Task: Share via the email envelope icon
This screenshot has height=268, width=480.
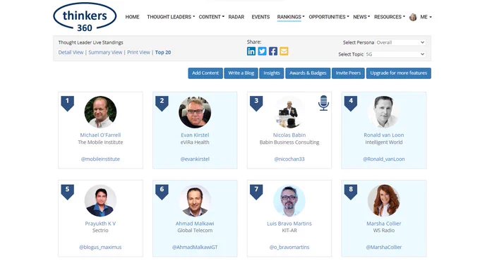Action: (x=284, y=51)
